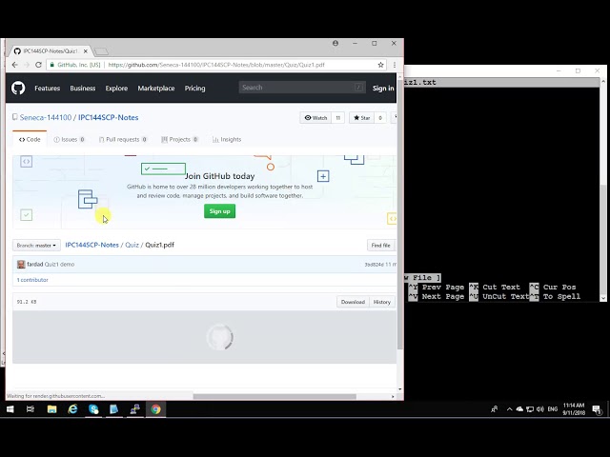The image size is (610, 457).
Task: Watch the repository
Action: (315, 118)
